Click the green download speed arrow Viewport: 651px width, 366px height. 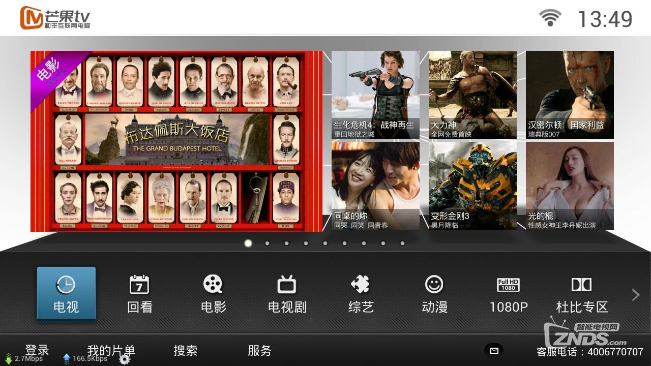8,358
